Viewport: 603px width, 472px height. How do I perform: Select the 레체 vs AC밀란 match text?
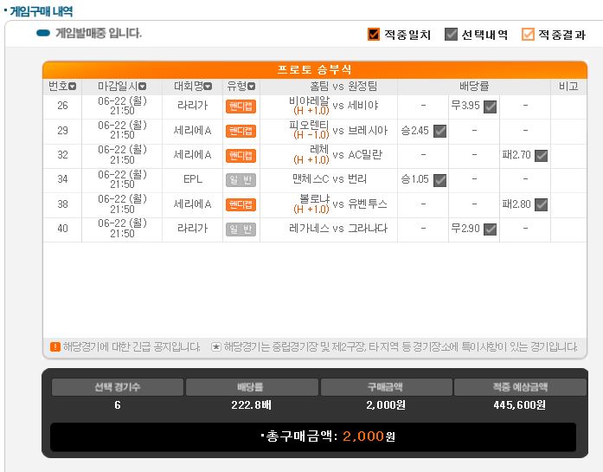337,155
